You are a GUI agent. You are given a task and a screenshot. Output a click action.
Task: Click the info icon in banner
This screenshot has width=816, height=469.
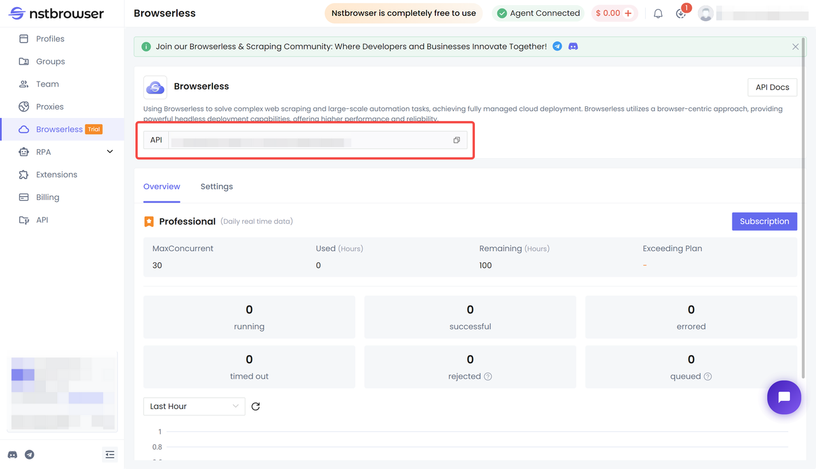[146, 47]
